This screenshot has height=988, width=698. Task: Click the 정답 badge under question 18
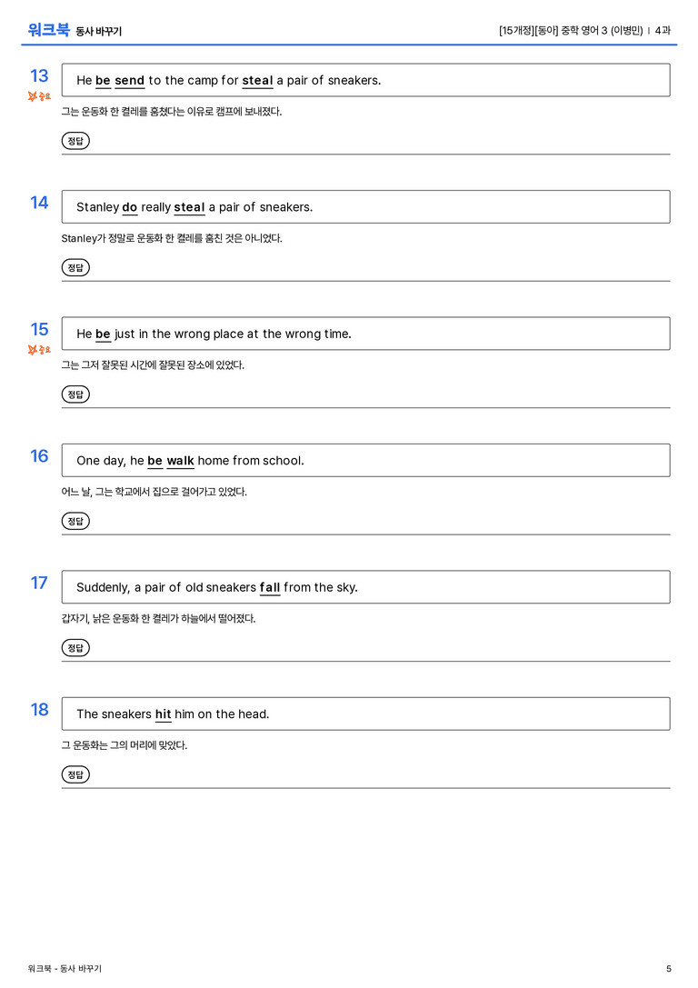click(x=75, y=773)
